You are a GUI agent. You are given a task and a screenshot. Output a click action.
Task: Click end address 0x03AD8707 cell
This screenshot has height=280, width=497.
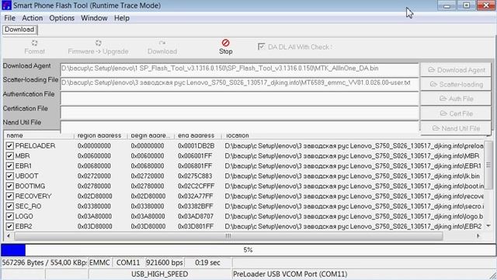pyautogui.click(x=196, y=216)
